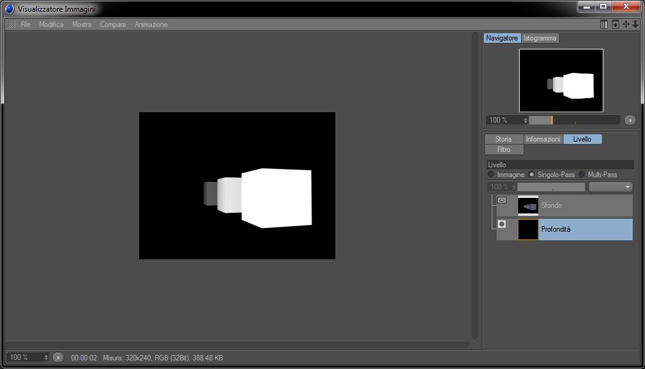Click the grip dots icon beside File menu
This screenshot has height=369, width=645.
(x=12, y=25)
